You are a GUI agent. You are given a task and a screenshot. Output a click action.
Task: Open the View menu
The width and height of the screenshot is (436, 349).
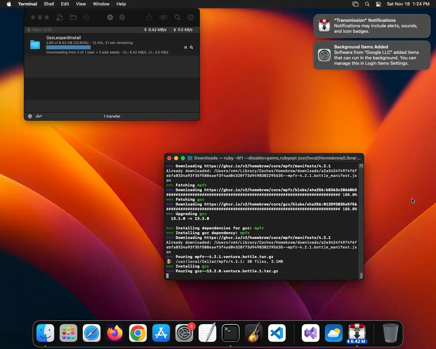pyautogui.click(x=81, y=4)
